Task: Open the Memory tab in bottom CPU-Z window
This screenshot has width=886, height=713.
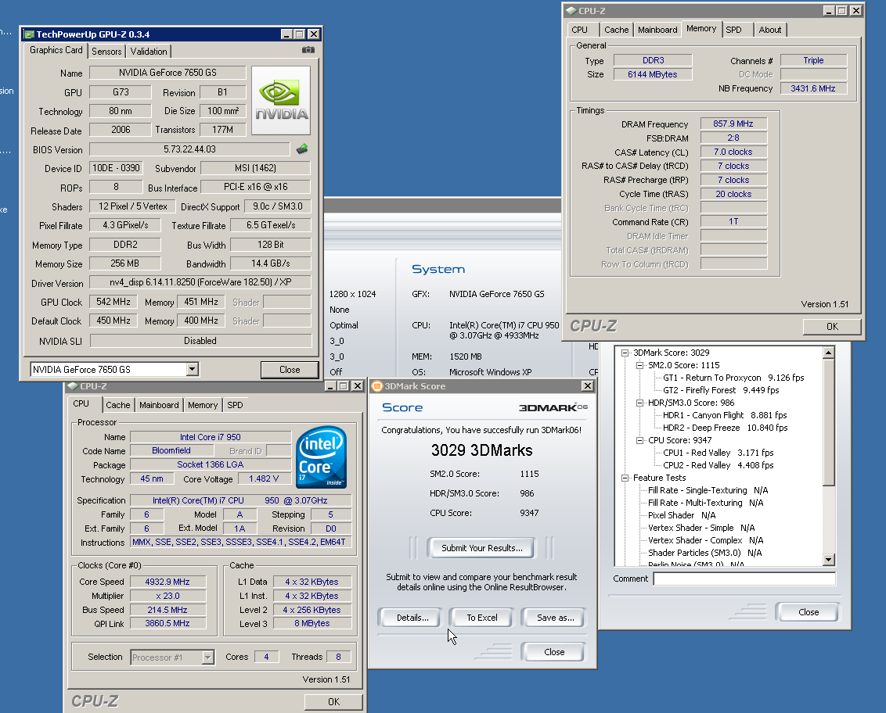Action: click(202, 405)
